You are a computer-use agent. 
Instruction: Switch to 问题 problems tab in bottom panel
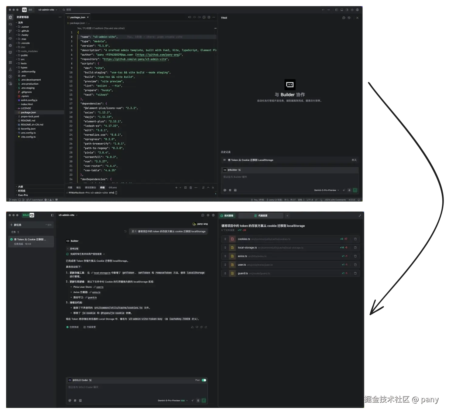(70, 188)
